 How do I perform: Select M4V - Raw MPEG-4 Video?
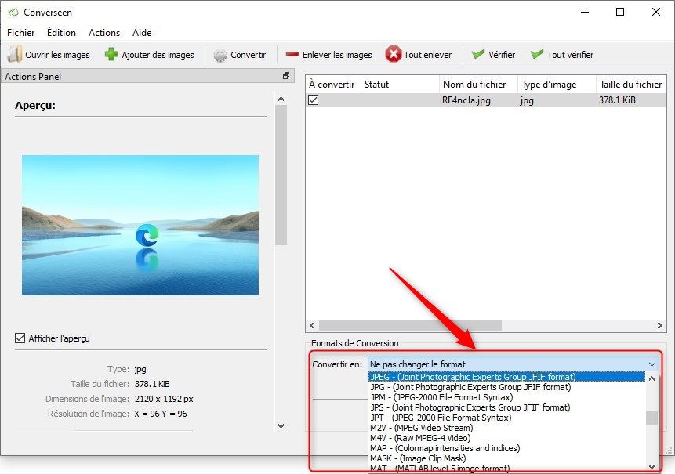tap(506, 438)
